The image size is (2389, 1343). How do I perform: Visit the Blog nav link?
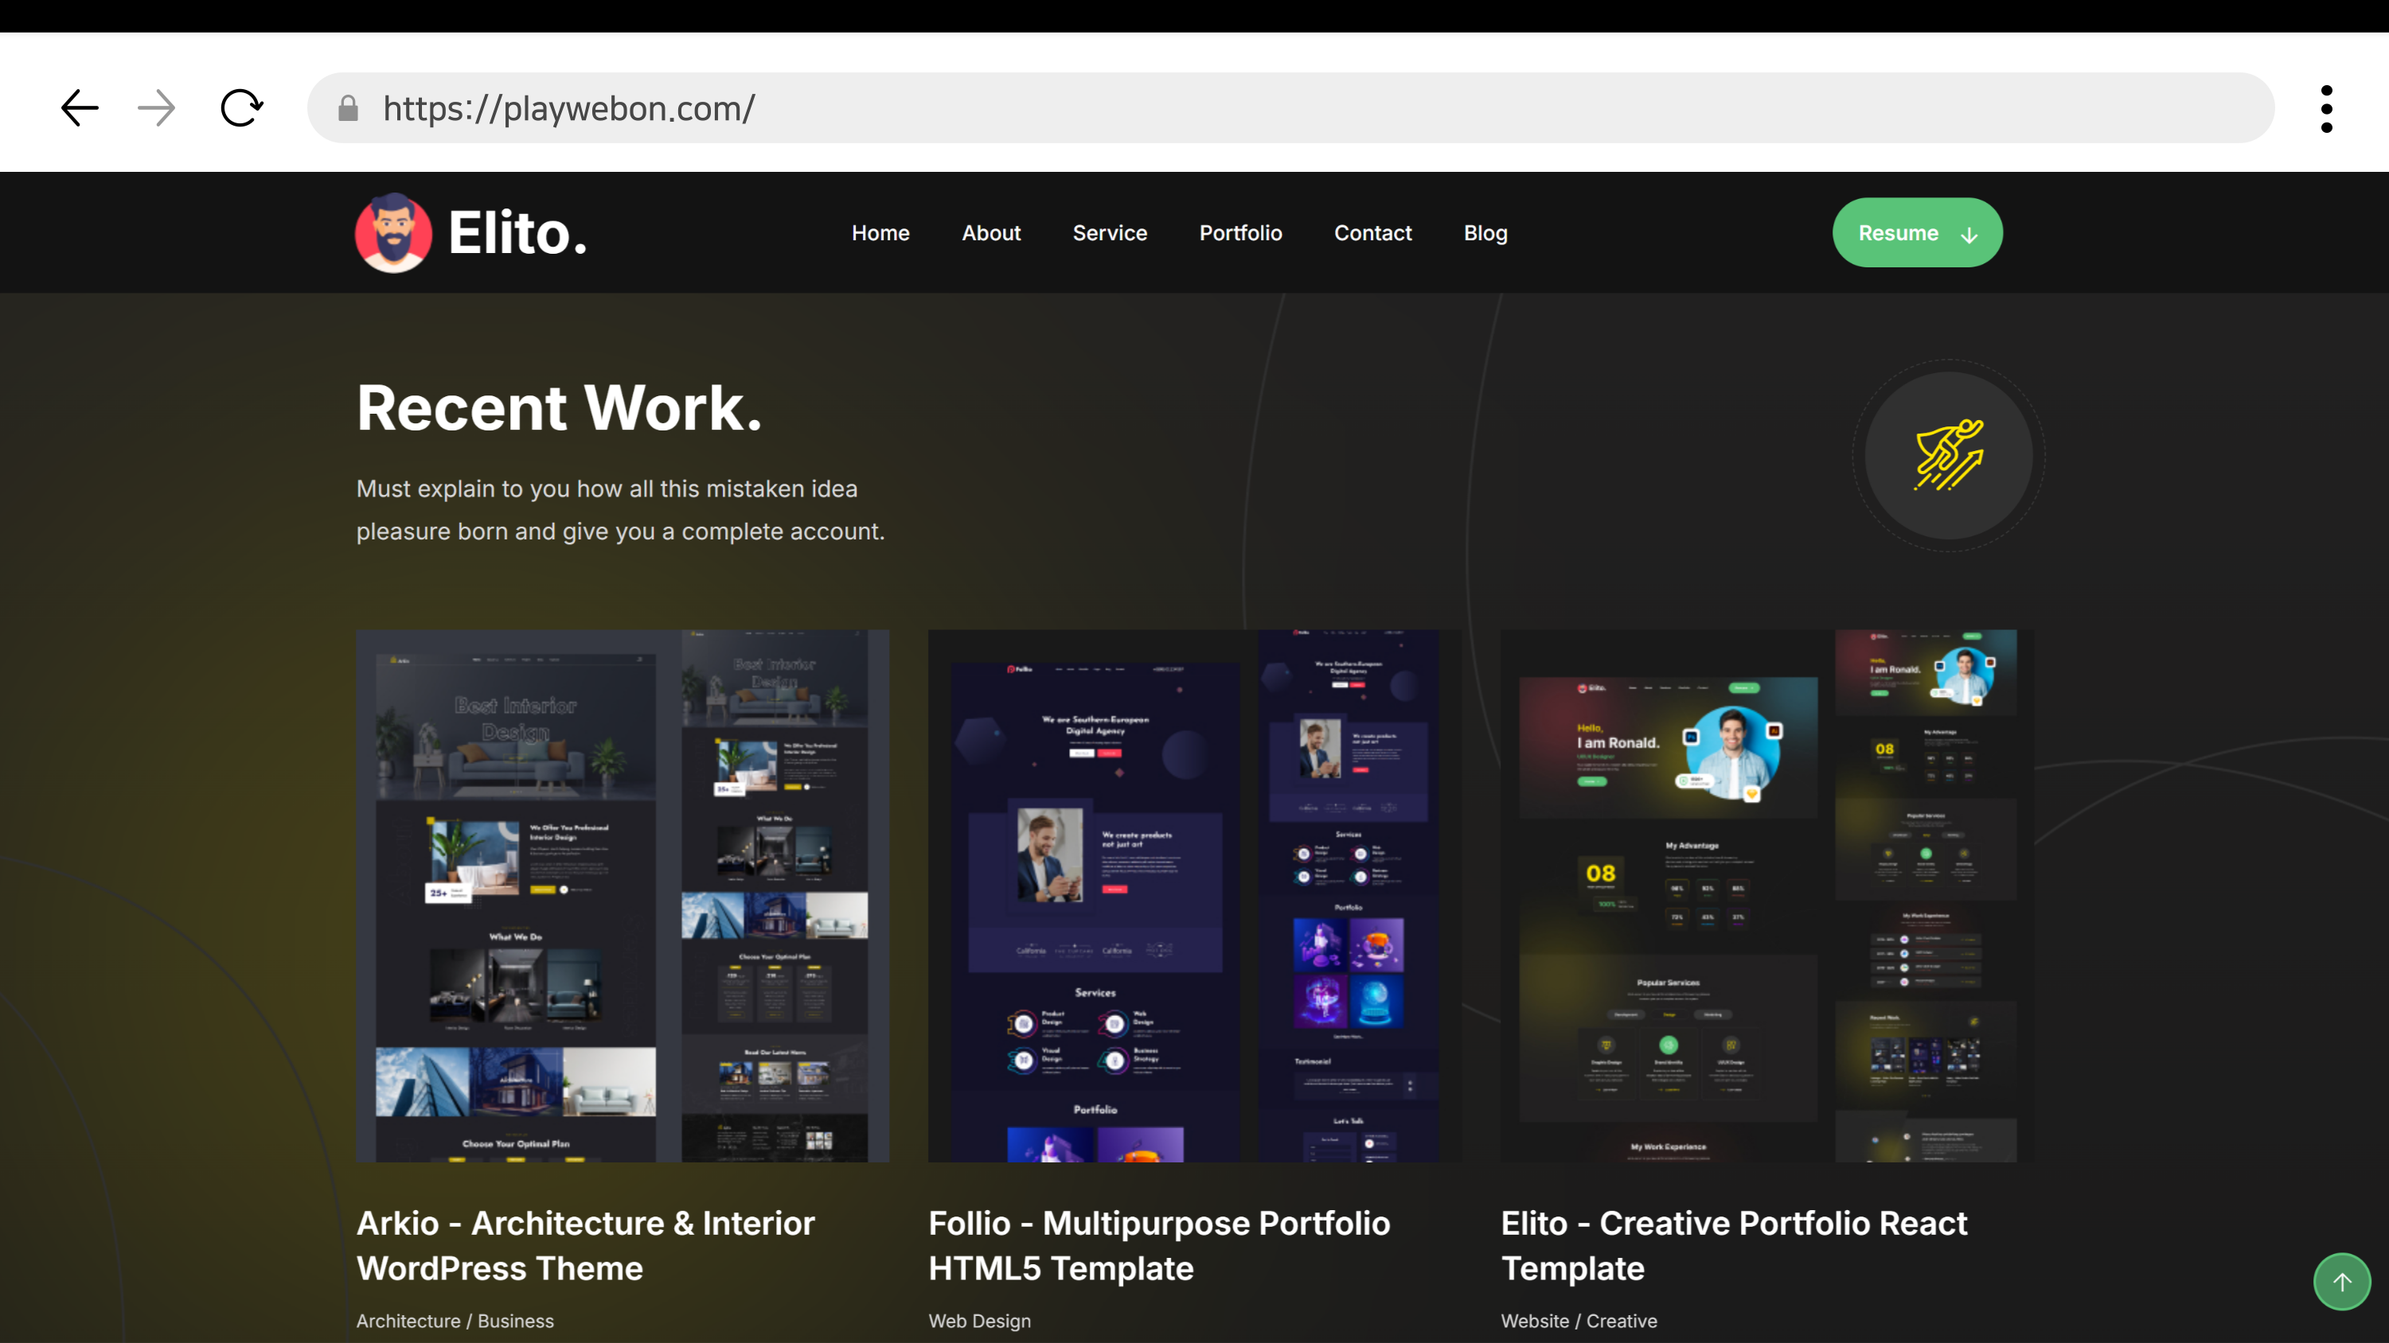(x=1485, y=234)
